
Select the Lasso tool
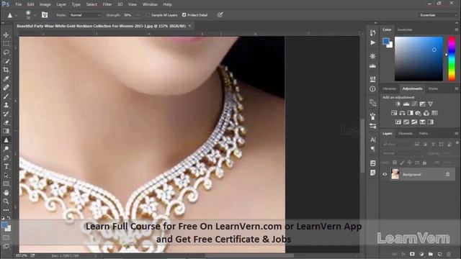[6, 53]
